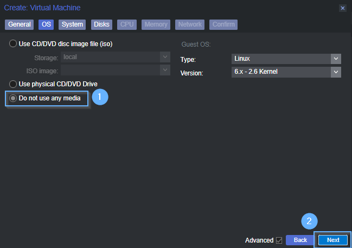Screen dimensions: 352x248
Task: Switch to the CPU tab
Action: [x=127, y=24]
